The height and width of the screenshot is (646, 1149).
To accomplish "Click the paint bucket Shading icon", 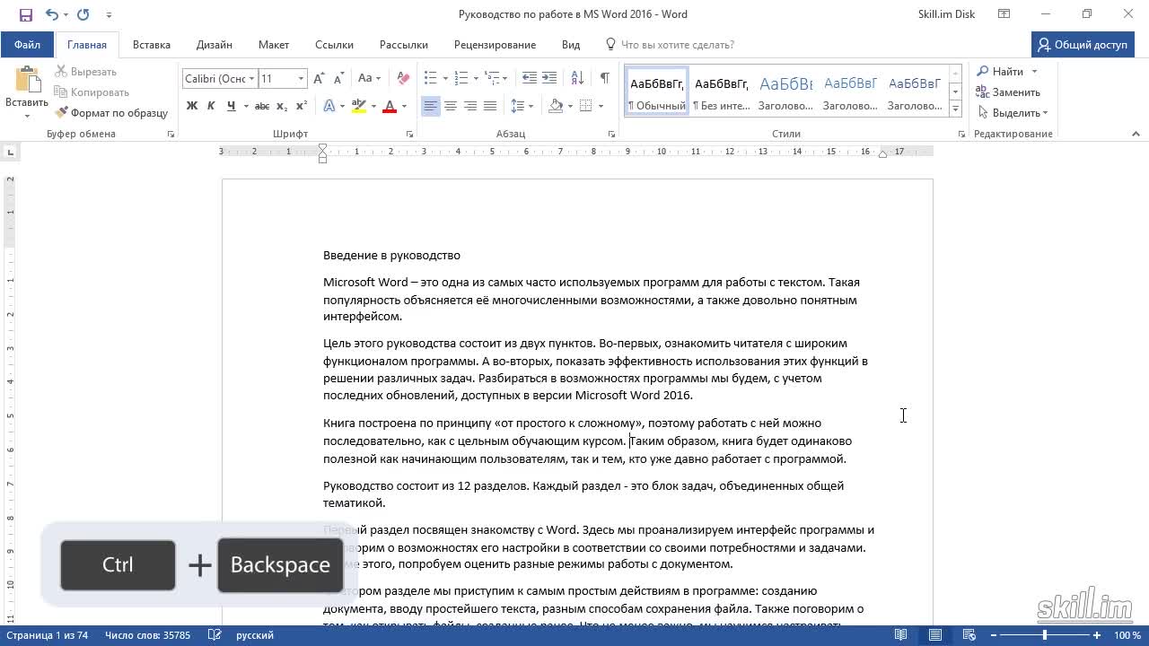I will (556, 106).
